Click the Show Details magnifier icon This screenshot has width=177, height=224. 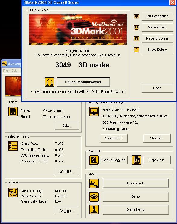click(137, 50)
